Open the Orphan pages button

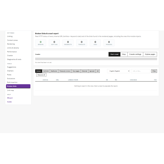tap(150, 54)
